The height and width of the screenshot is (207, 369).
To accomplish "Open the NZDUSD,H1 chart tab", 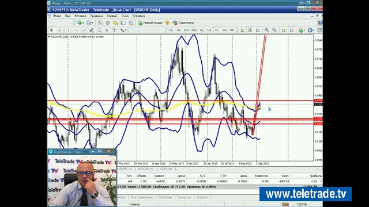I will [146, 168].
